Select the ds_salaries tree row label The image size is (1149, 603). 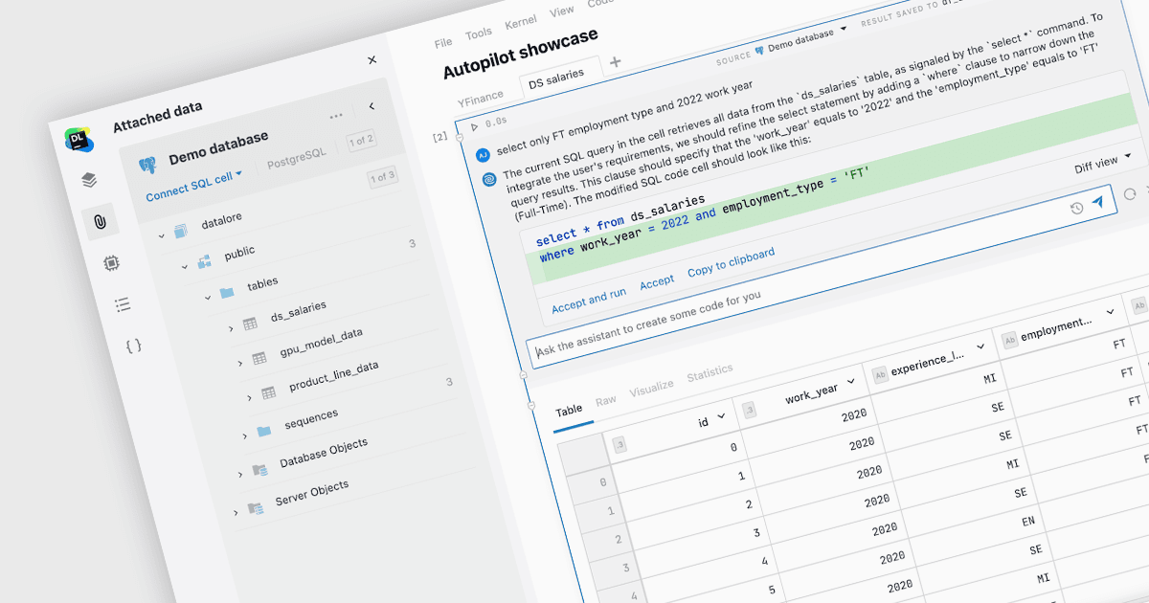pyautogui.click(x=299, y=313)
